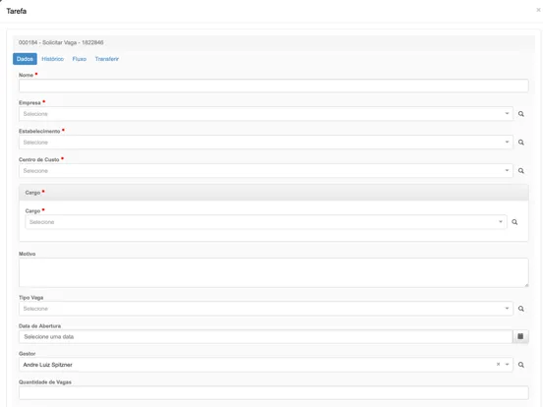Go to the Transferir tab
Viewport: 543px width, 407px height.
pyautogui.click(x=107, y=59)
